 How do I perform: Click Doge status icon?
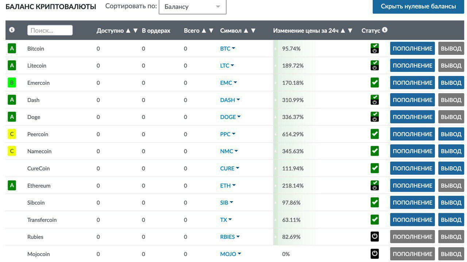(375, 117)
